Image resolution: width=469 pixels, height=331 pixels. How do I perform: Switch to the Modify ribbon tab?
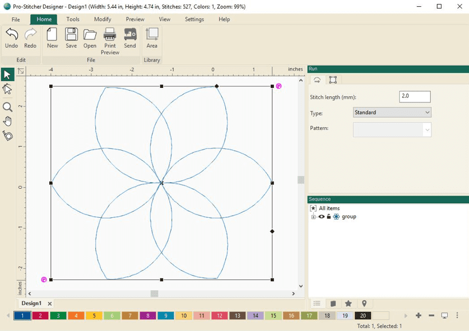coord(102,18)
